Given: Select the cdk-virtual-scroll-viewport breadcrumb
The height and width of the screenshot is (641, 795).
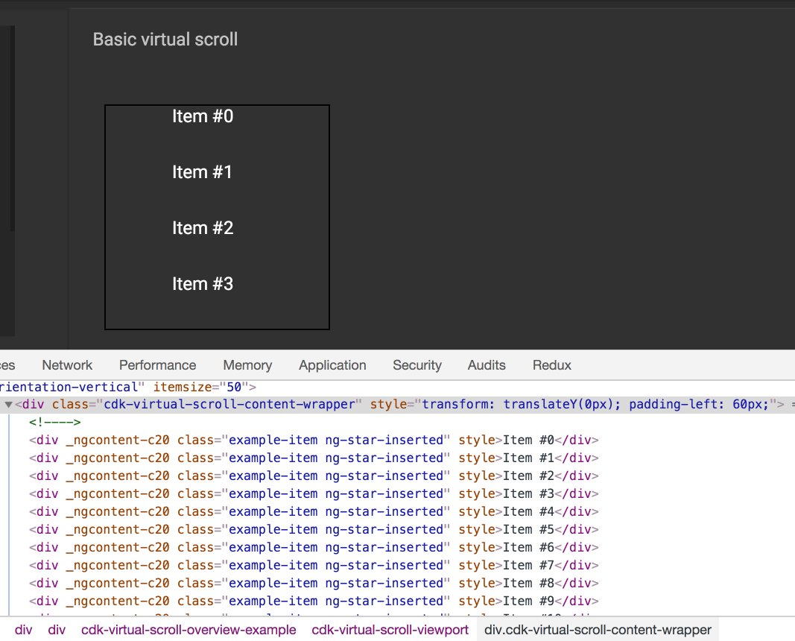Looking at the screenshot, I should point(390,629).
